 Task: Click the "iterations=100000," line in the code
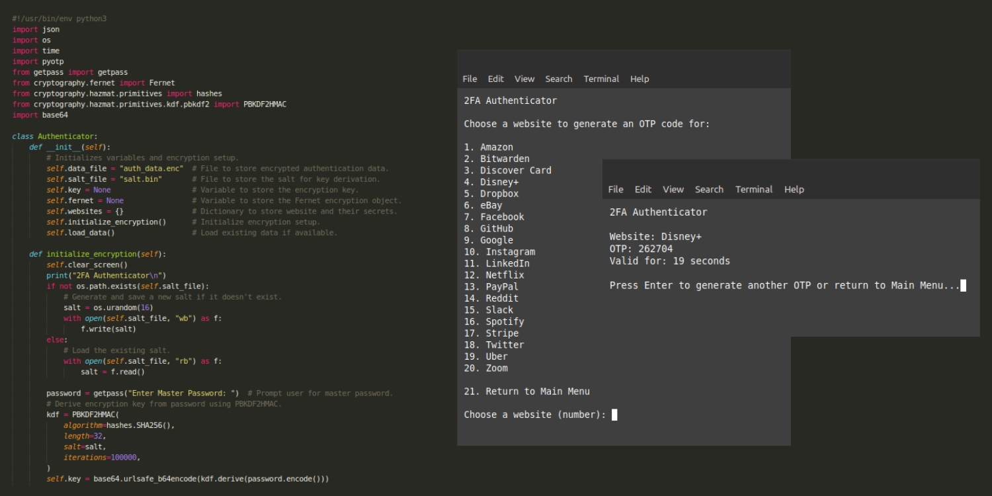tap(102, 458)
